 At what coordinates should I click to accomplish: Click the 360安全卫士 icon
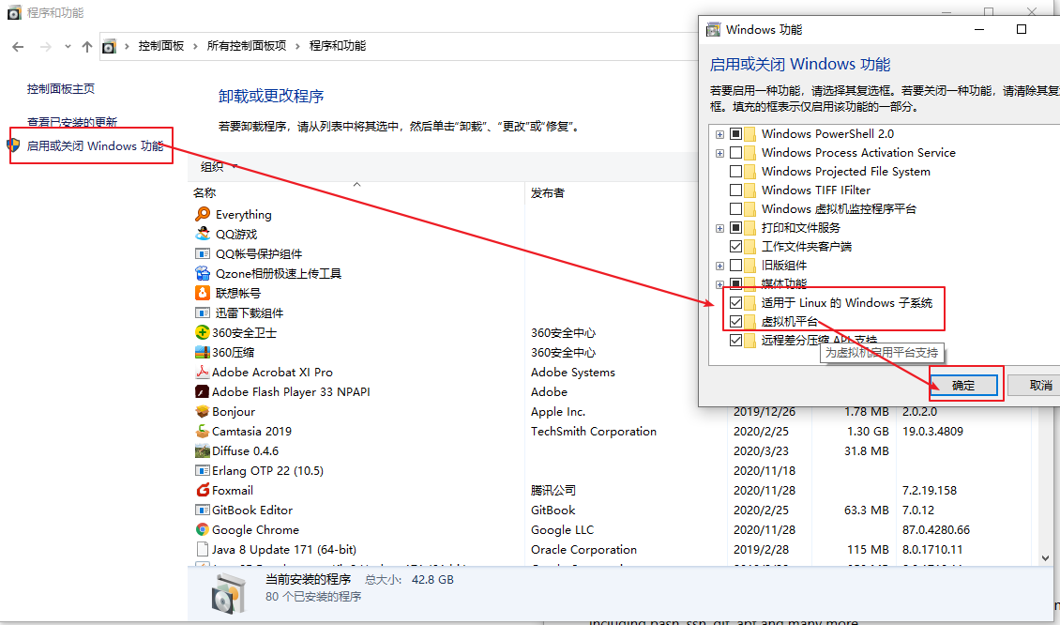(x=202, y=332)
